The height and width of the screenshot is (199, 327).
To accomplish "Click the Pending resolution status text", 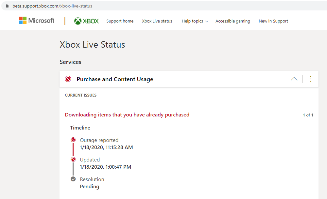I will click(x=89, y=187).
